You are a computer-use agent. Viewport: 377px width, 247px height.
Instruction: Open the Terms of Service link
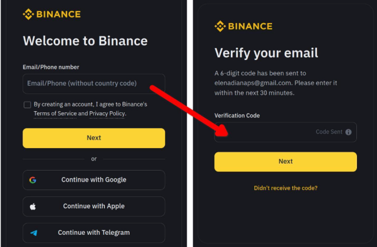point(55,114)
